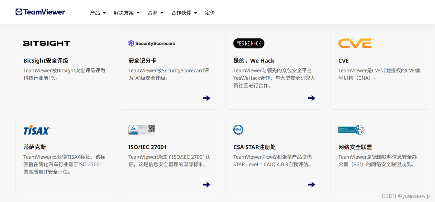Go to the 定价 page

(210, 13)
